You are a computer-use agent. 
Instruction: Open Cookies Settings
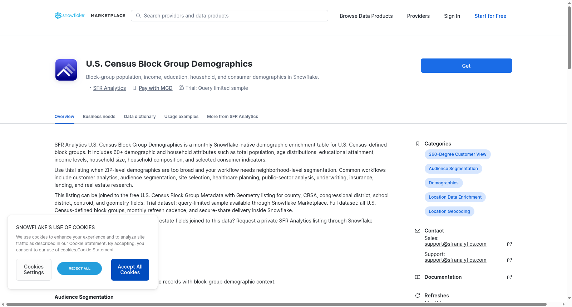coord(34,270)
